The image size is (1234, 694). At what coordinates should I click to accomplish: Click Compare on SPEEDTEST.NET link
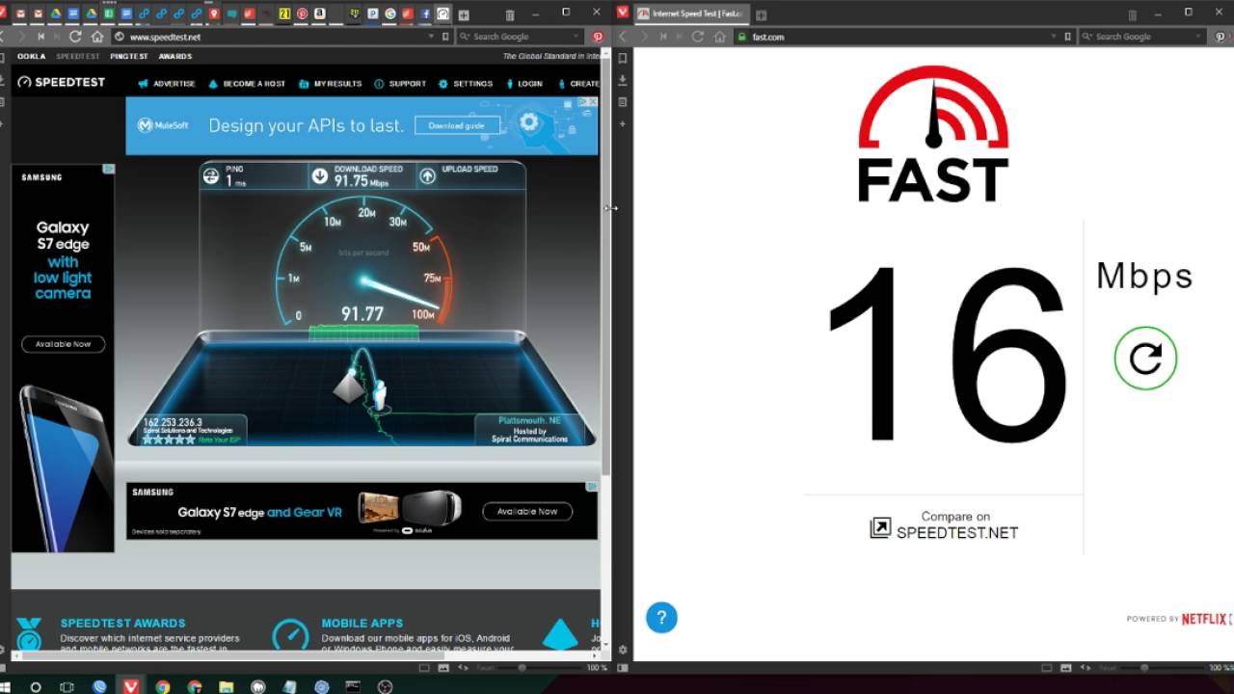(x=944, y=525)
